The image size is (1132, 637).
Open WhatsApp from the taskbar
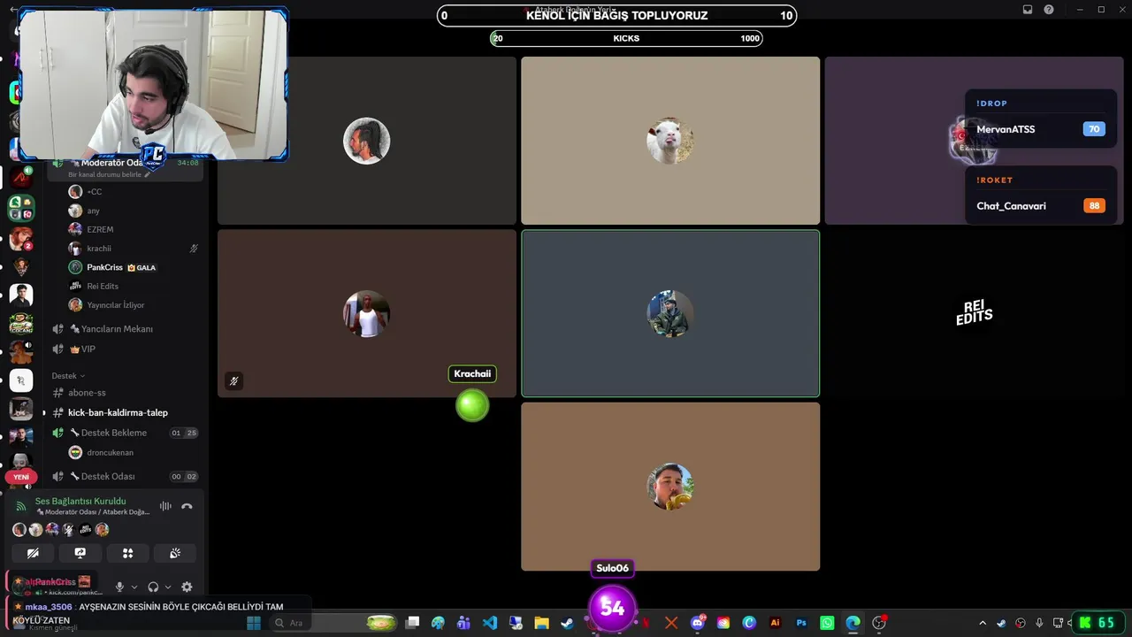[827, 623]
